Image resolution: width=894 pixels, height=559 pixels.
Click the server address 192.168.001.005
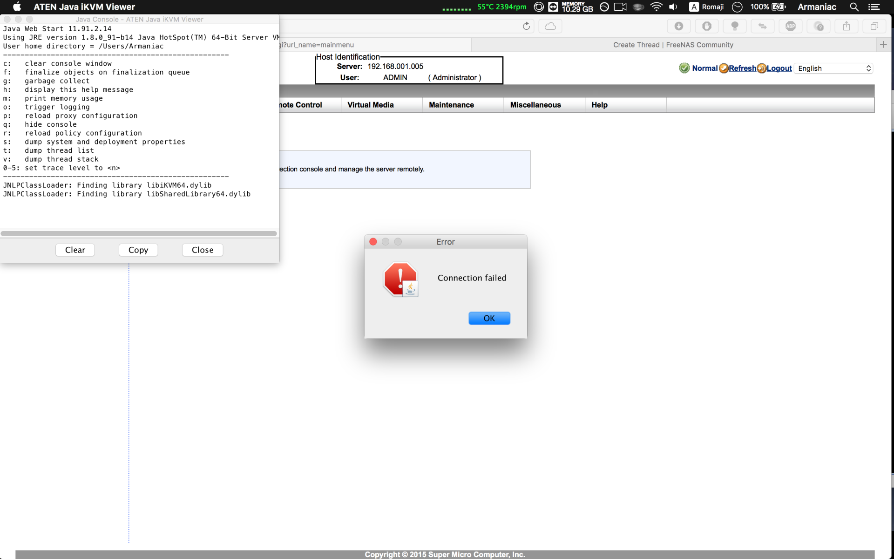[395, 66]
